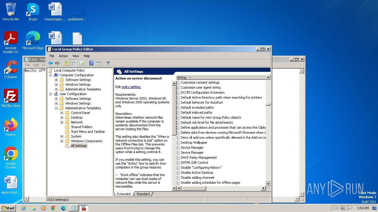
Task: Collapse User Configuration node
Action: point(50,94)
